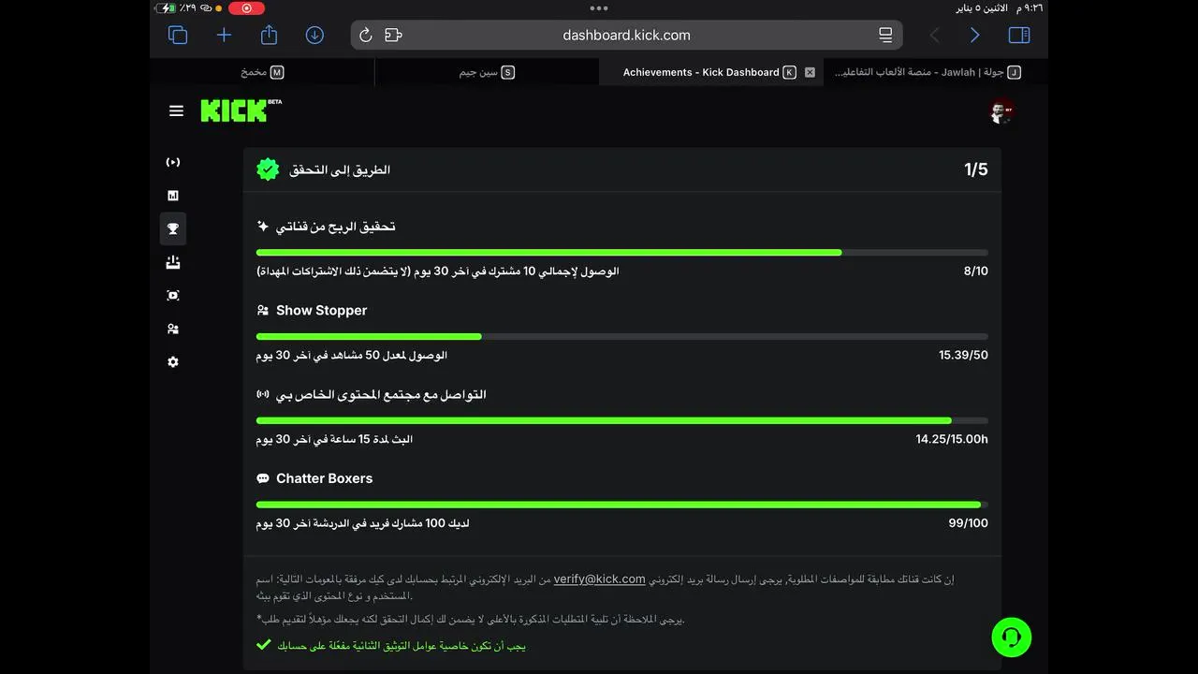Show Safari downloads with the arrow icon
This screenshot has width=1198, height=674.
pos(314,36)
